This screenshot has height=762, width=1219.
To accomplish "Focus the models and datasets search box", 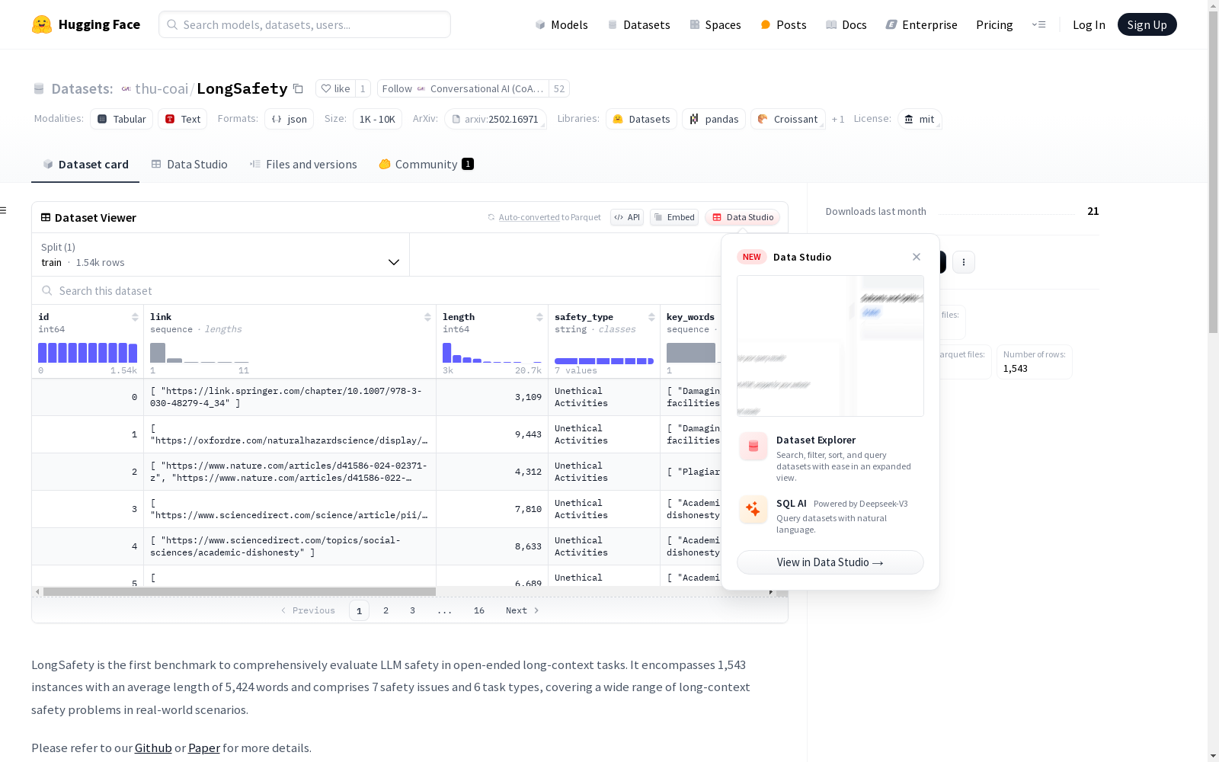I will click(x=305, y=24).
